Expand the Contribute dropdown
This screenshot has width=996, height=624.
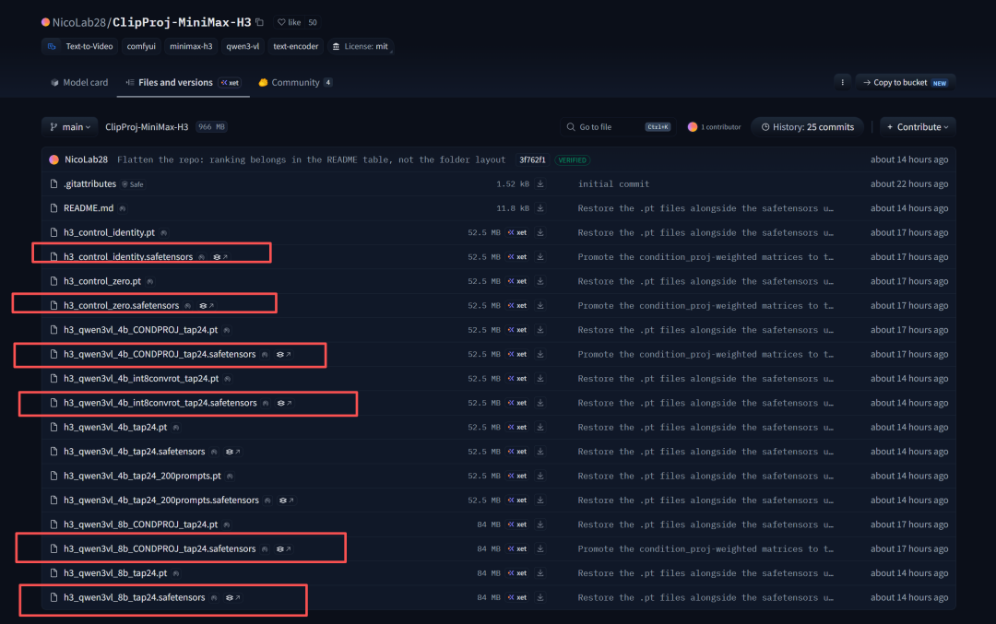pyautogui.click(x=918, y=127)
